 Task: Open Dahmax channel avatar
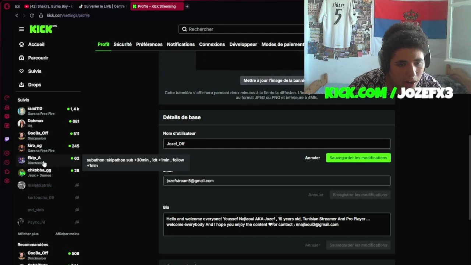(x=21, y=123)
